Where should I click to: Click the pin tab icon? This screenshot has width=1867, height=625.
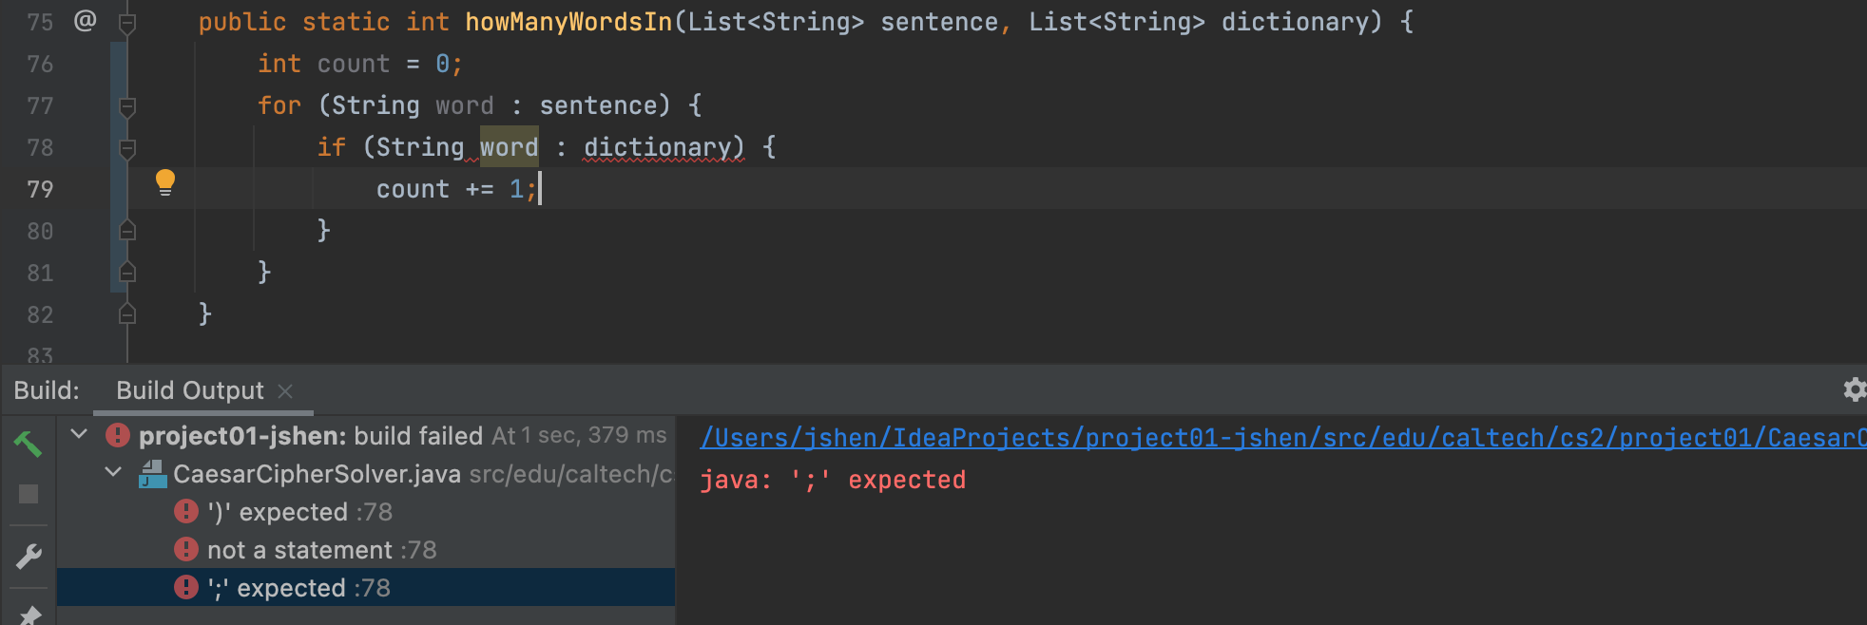pyautogui.click(x=29, y=614)
